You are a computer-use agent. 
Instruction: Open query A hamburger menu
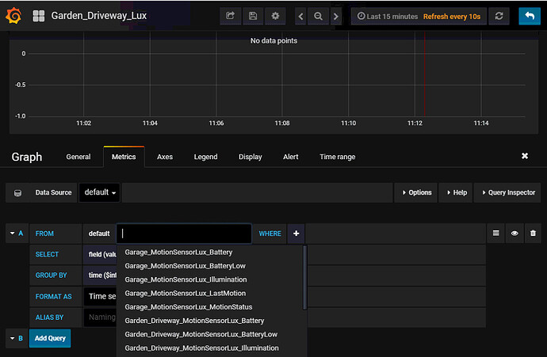pos(496,234)
